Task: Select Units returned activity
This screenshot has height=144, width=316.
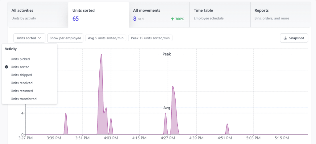Action: (x=29, y=91)
